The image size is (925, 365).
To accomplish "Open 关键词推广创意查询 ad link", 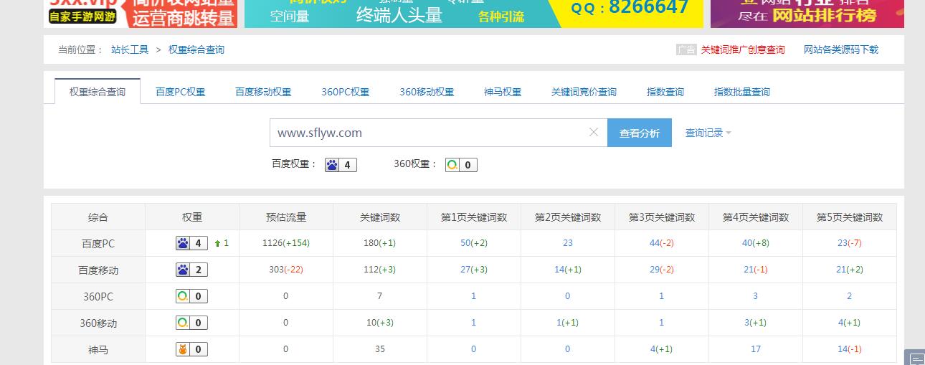I will [x=743, y=49].
